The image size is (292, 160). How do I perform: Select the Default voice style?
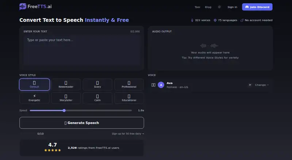34,84
